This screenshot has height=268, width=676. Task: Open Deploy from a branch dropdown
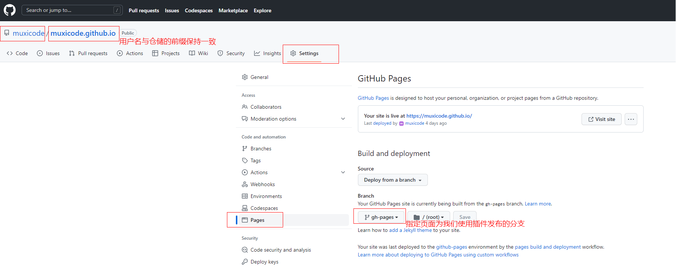pyautogui.click(x=393, y=180)
